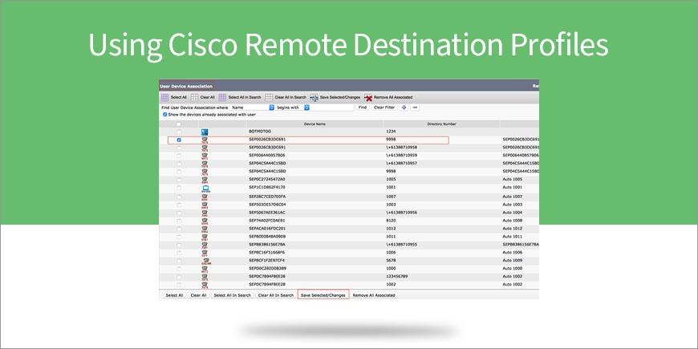Click phone icon for SEPACA016FDC201
The width and height of the screenshot is (698, 349).
pyautogui.click(x=205, y=229)
